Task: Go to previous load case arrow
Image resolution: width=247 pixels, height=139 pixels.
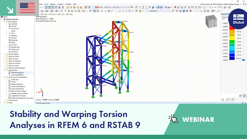Action: click(126, 7)
